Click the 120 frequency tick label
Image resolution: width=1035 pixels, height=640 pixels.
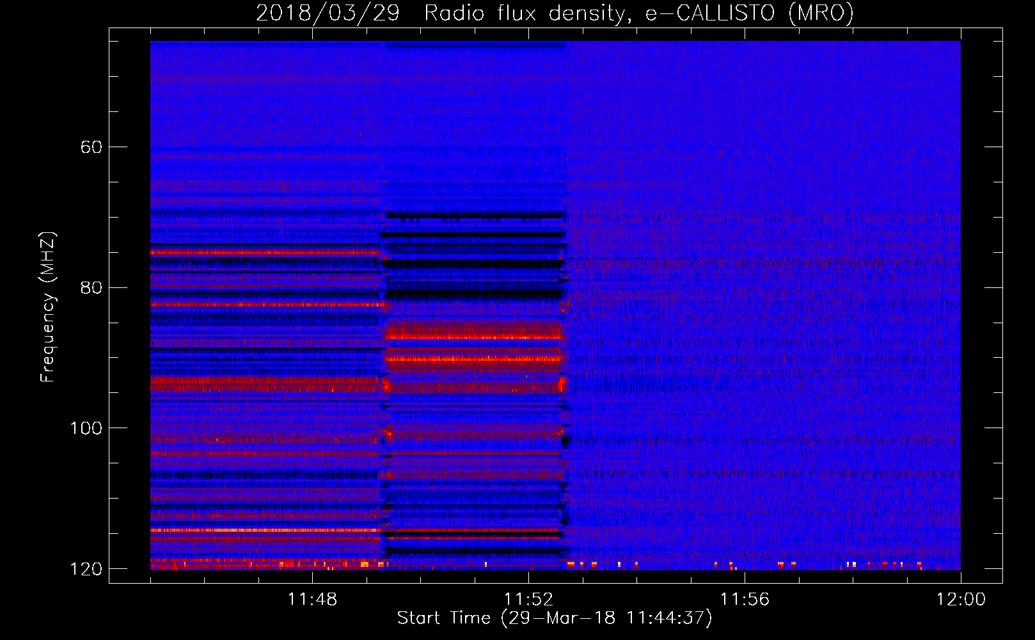(86, 569)
